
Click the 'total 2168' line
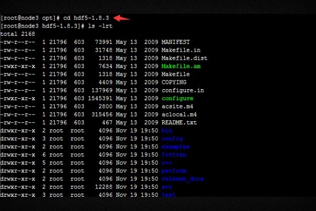pyautogui.click(x=18, y=34)
